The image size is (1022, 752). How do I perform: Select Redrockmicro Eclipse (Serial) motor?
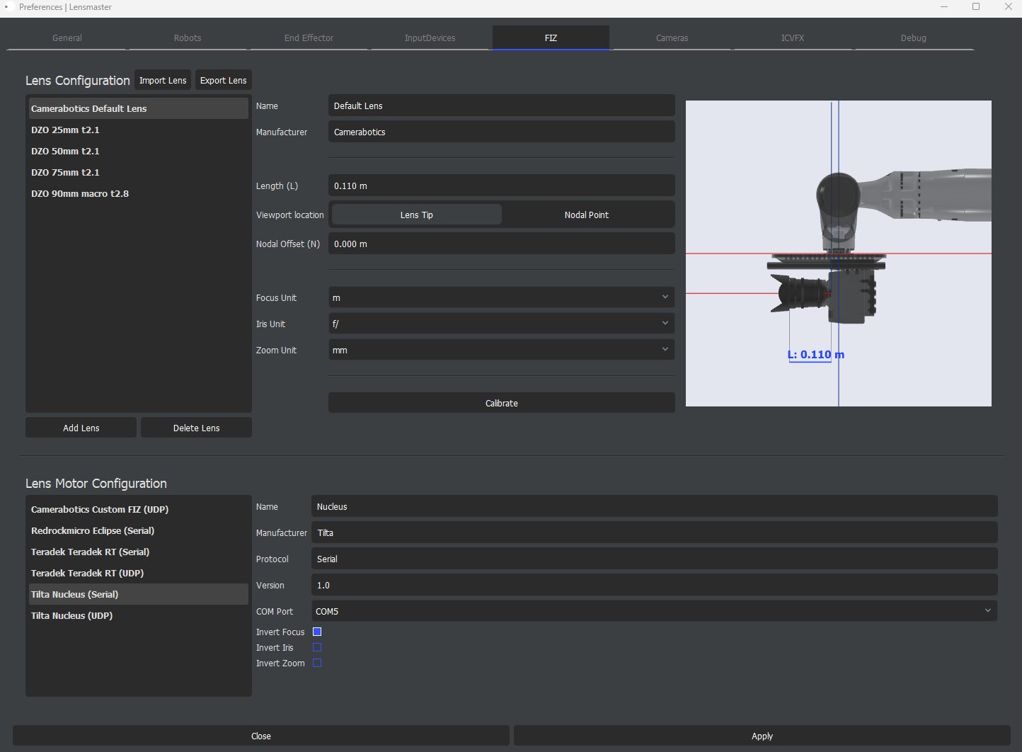139,530
